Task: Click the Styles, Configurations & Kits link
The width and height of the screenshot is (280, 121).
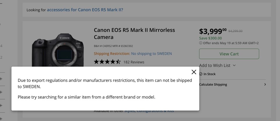Action: tap(149, 111)
